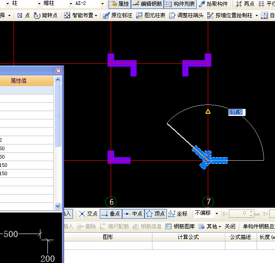Click axis bubble number 7
The image size is (275, 263).
[x=208, y=202]
